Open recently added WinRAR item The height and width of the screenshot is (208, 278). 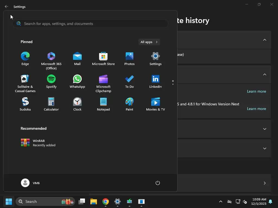point(38,143)
